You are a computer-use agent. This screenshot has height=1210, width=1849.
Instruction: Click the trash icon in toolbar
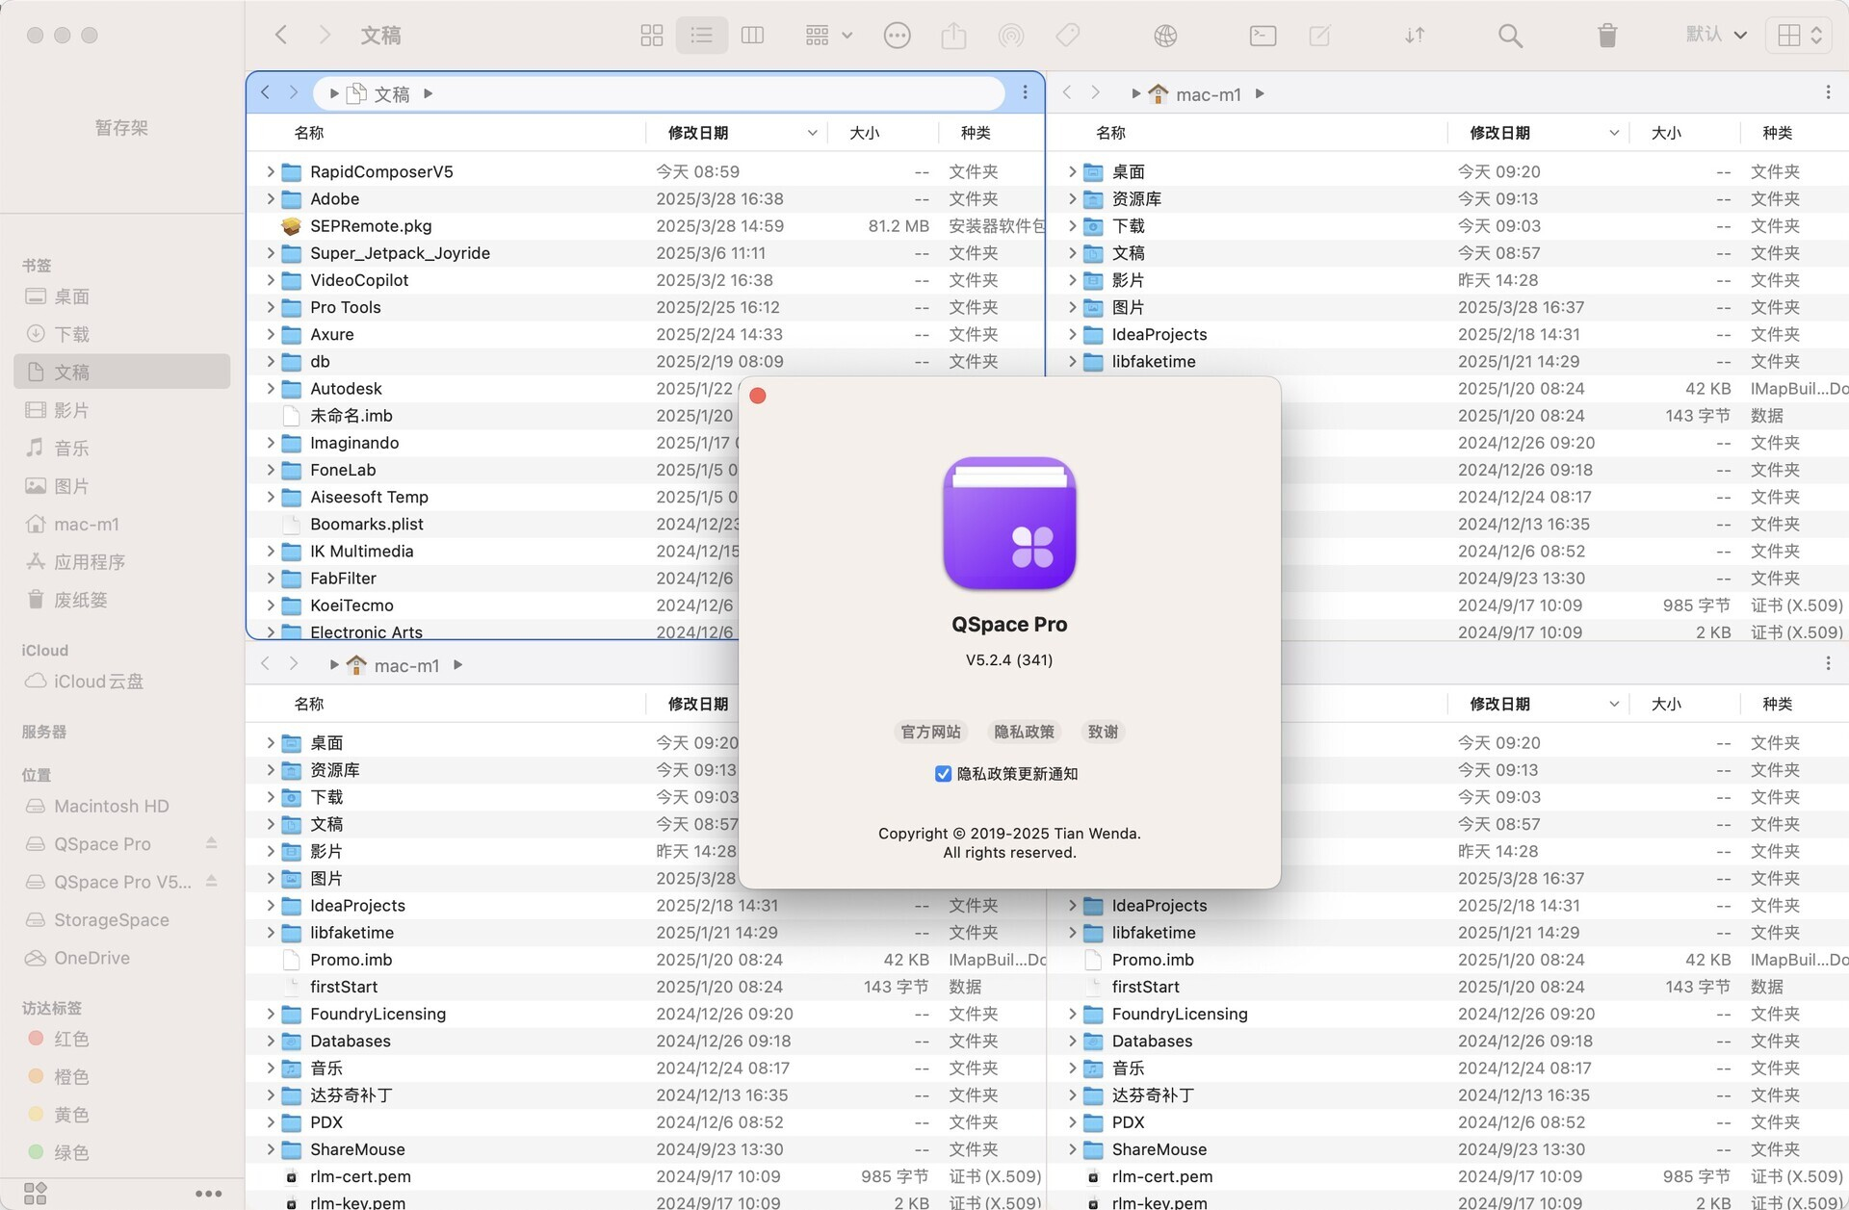point(1606,36)
